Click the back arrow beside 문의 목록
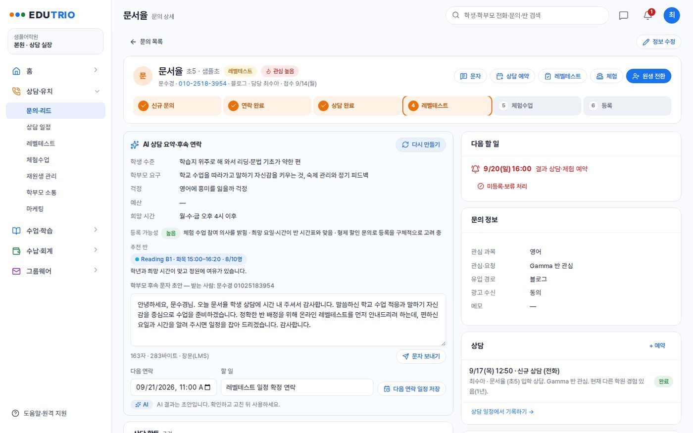Viewport: 693px width, 433px height. coord(133,42)
